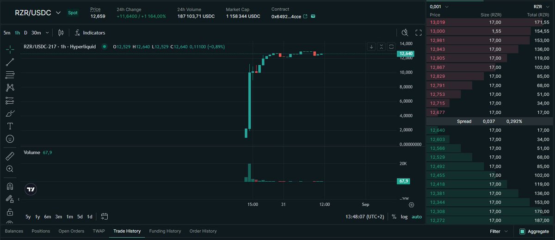This screenshot has height=240, width=555.
Task: Select the brush drawing tool
Action: click(10, 113)
